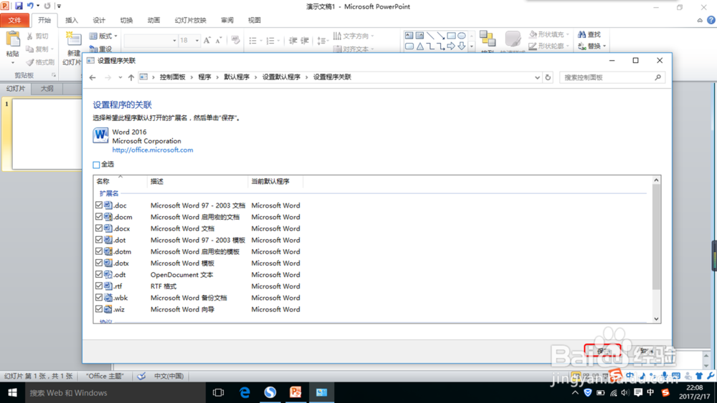Uncheck the .dotx extension checkbox

(x=99, y=263)
